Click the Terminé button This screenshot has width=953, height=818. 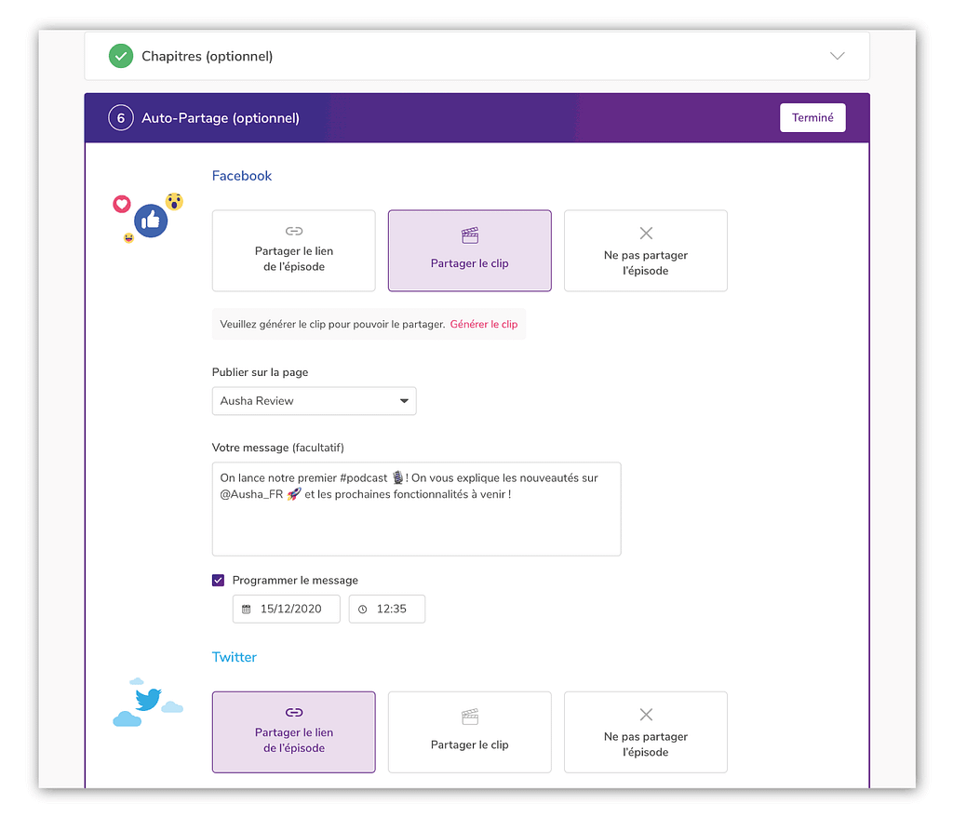812,118
